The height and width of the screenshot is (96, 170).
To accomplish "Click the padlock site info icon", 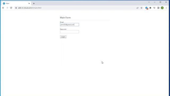I will [x=16, y=8].
